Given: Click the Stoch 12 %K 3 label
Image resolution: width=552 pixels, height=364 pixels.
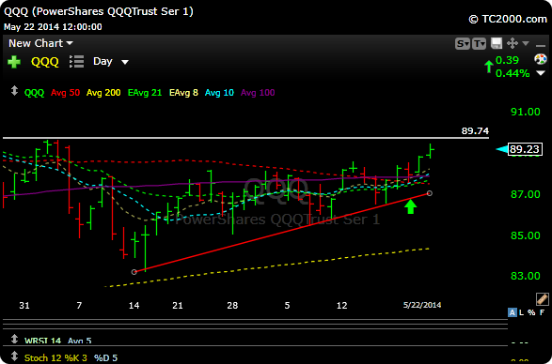Looking at the screenshot, I should (x=56, y=358).
